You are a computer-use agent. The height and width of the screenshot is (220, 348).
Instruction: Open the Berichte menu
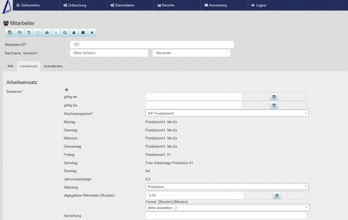[166, 5]
